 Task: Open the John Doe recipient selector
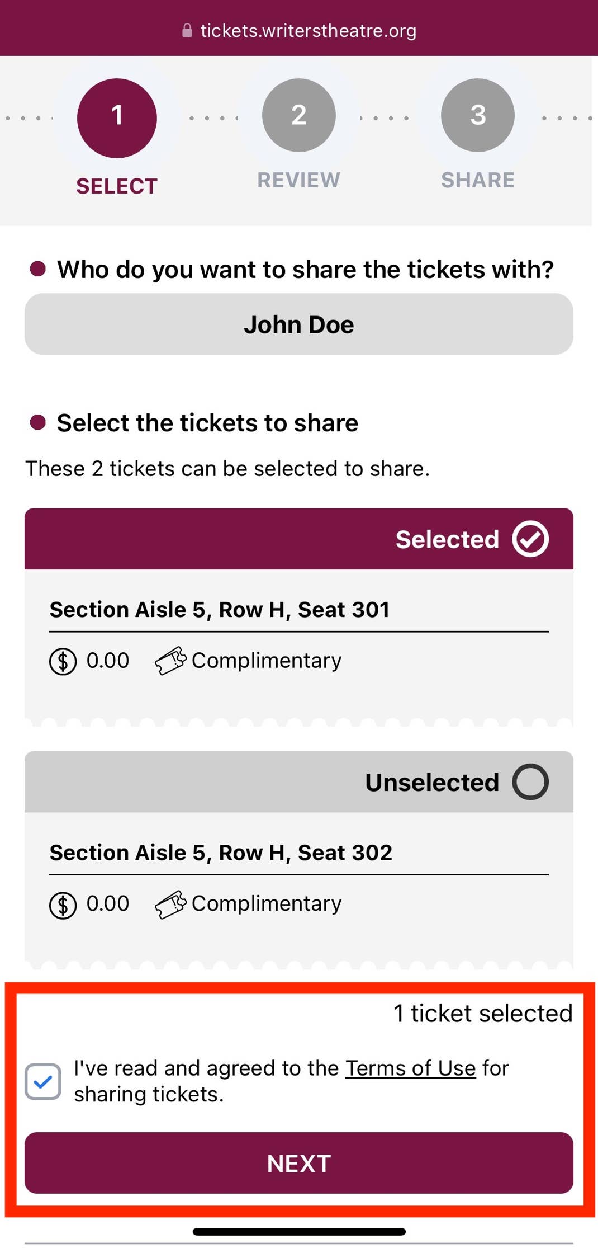coord(298,324)
